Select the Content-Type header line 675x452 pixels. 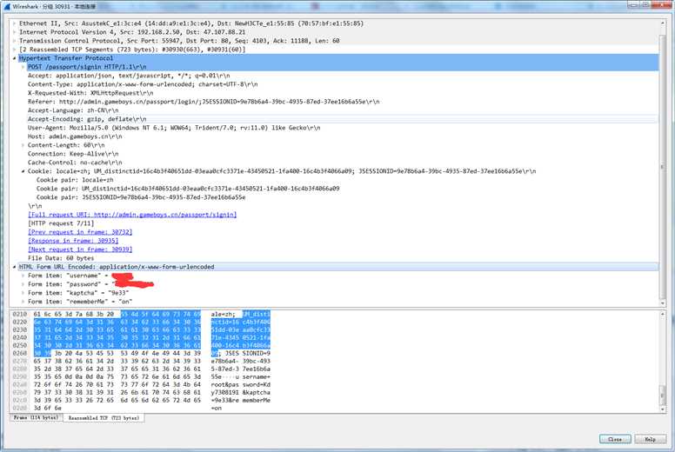tap(143, 84)
